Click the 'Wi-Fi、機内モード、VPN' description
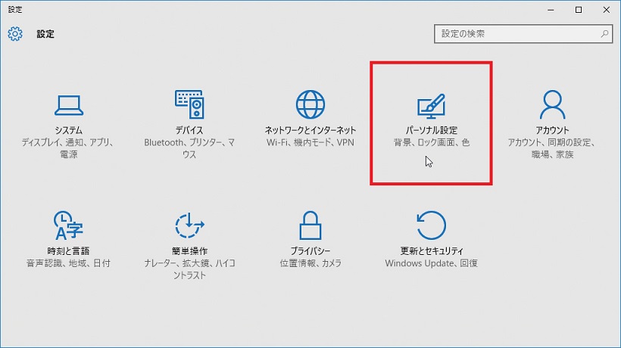The height and width of the screenshot is (348, 621). (310, 142)
